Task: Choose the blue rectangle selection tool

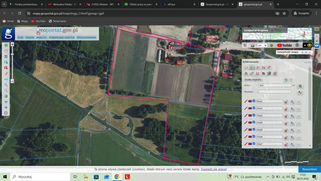Action: [6, 62]
